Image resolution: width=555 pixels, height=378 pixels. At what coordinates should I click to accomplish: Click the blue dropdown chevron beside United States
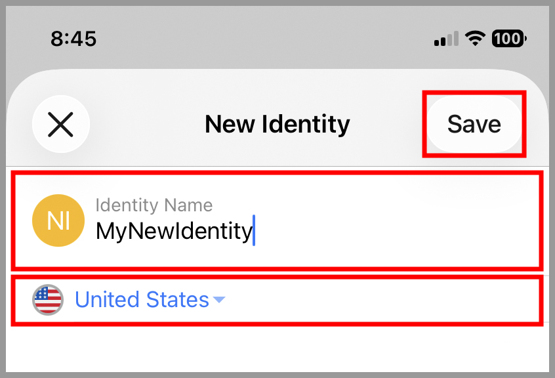tap(220, 301)
